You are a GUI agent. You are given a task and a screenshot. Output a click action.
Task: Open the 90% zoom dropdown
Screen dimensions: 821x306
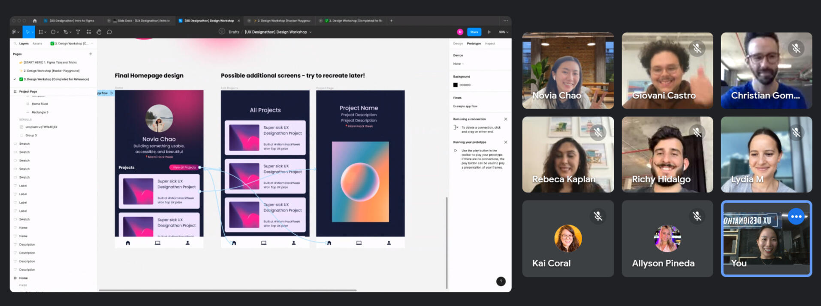pyautogui.click(x=503, y=32)
